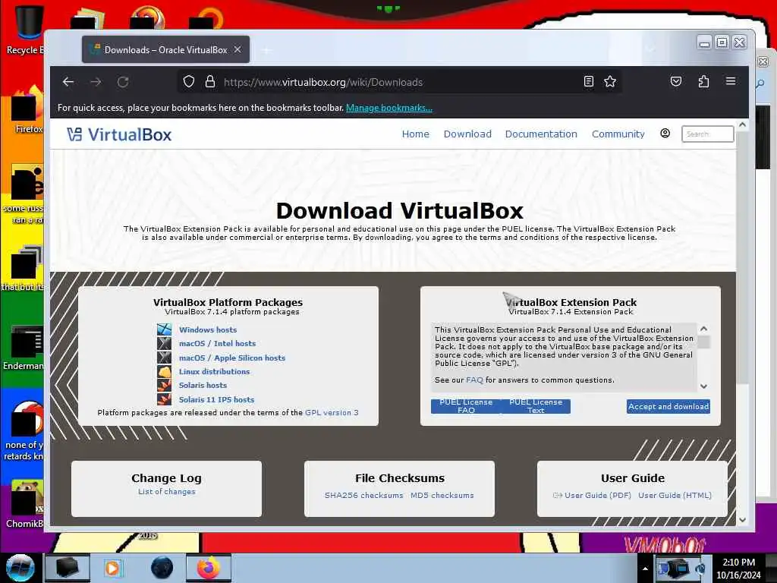Select the Downloads – Oracle VirtualBox tab

(x=165, y=49)
